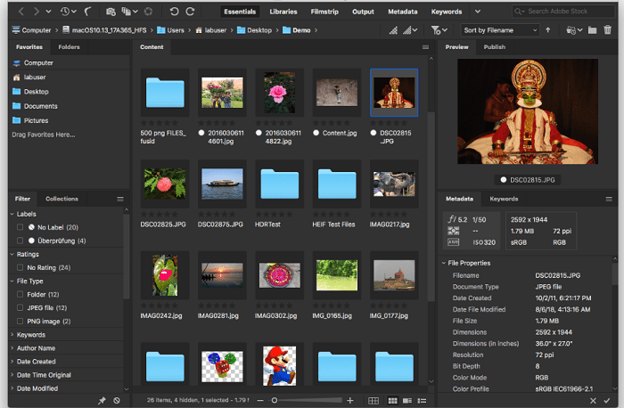The height and width of the screenshot is (408, 624).
Task: Apply metadata changes checkmark
Action: [607, 401]
